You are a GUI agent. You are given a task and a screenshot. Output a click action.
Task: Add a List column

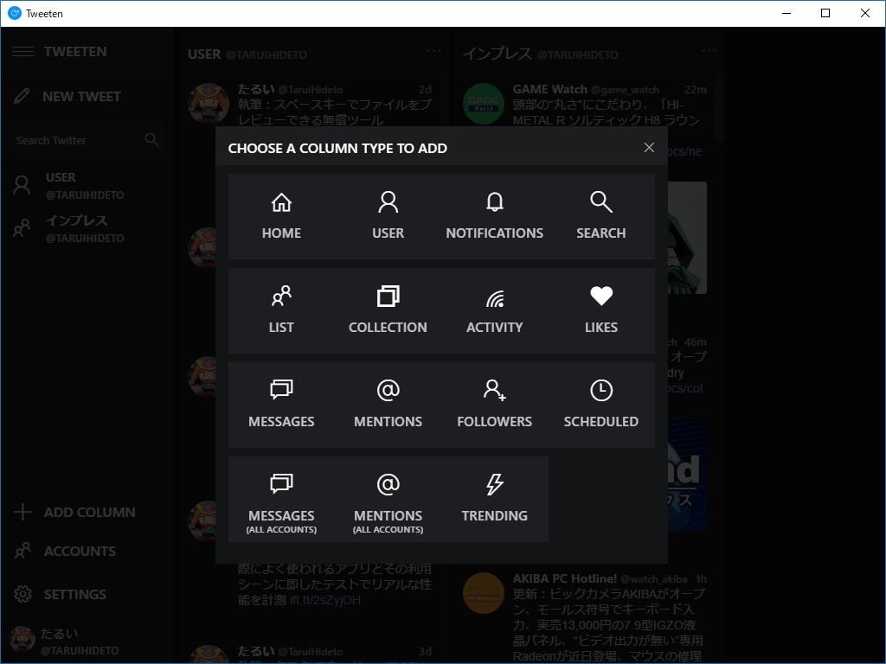tap(281, 311)
